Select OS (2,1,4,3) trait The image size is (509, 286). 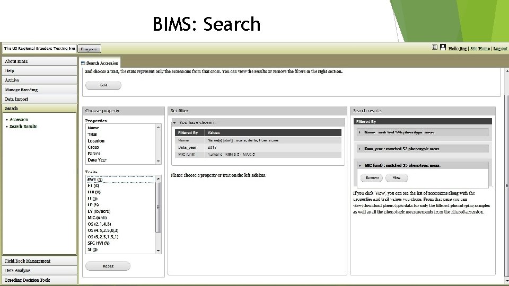click(99, 224)
